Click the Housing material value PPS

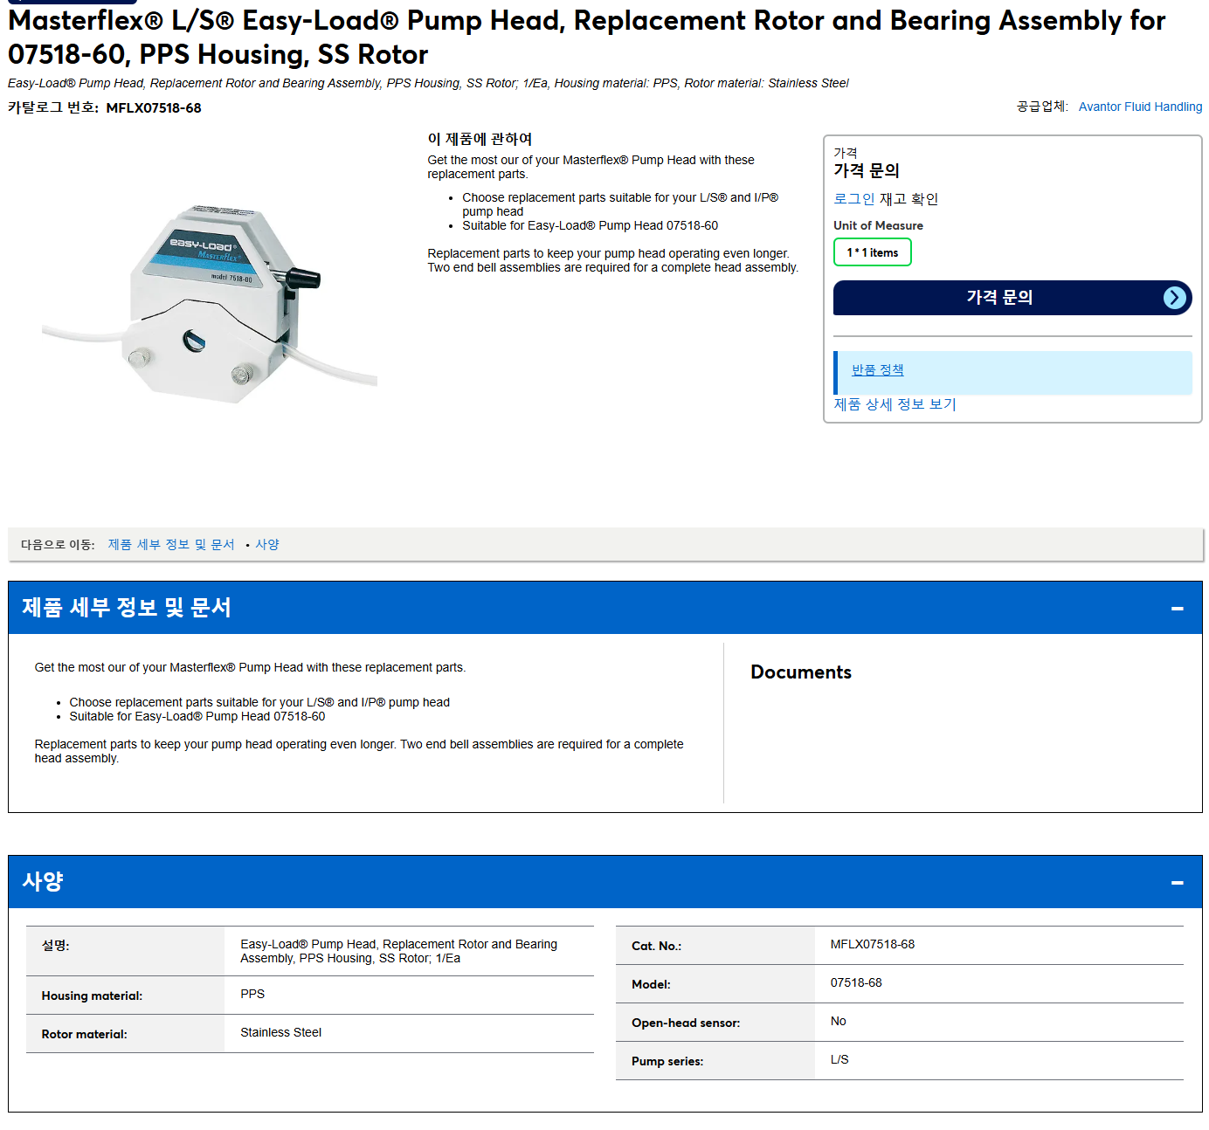tap(252, 994)
